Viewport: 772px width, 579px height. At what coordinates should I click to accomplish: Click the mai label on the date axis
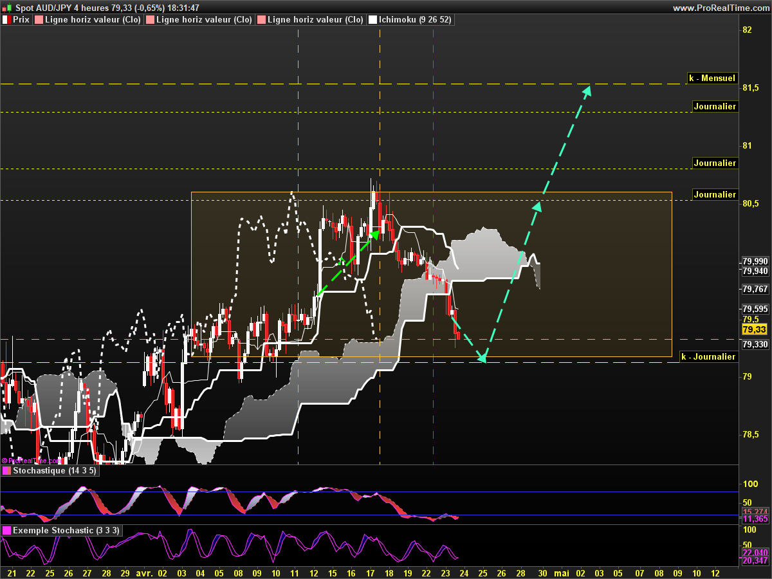tap(562, 573)
